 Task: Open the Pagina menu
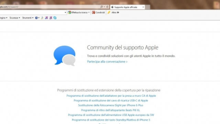[3, 18]
